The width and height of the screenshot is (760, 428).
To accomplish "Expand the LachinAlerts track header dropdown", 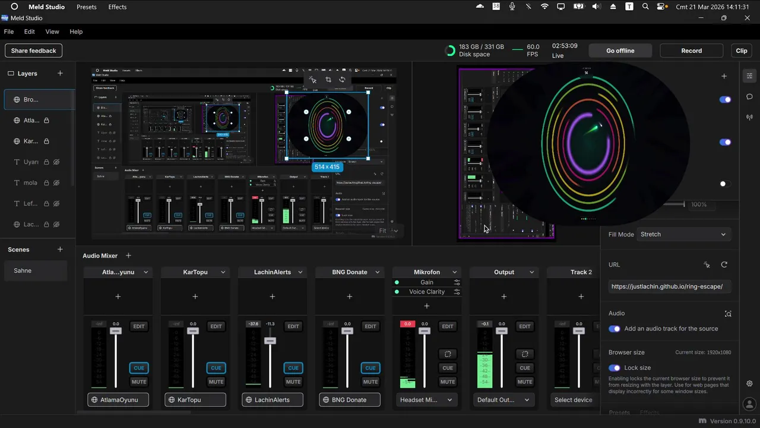I will point(300,272).
